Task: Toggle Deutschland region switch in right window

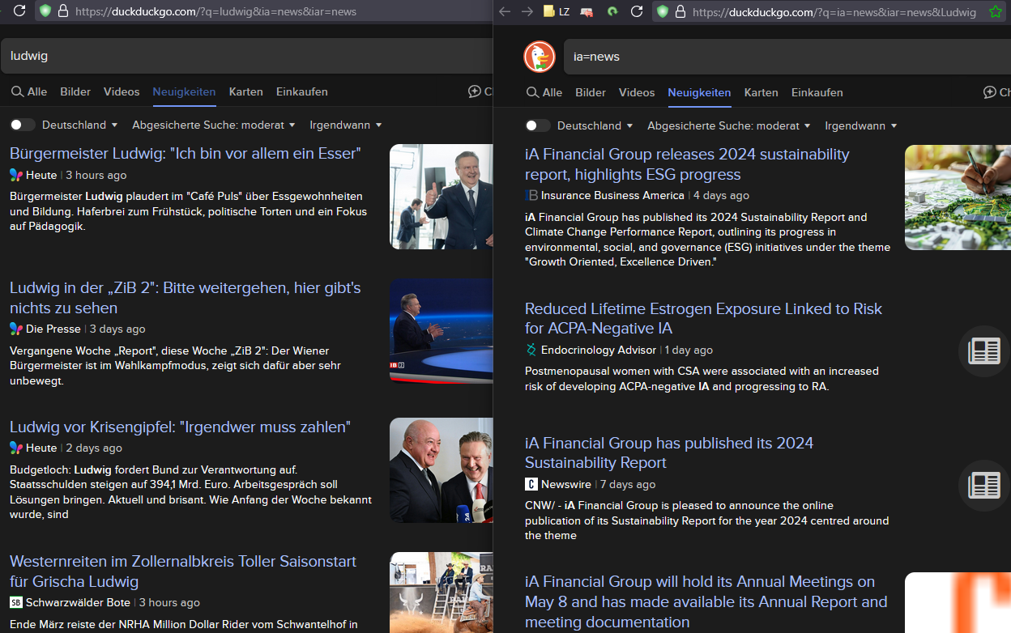Action: click(x=538, y=125)
